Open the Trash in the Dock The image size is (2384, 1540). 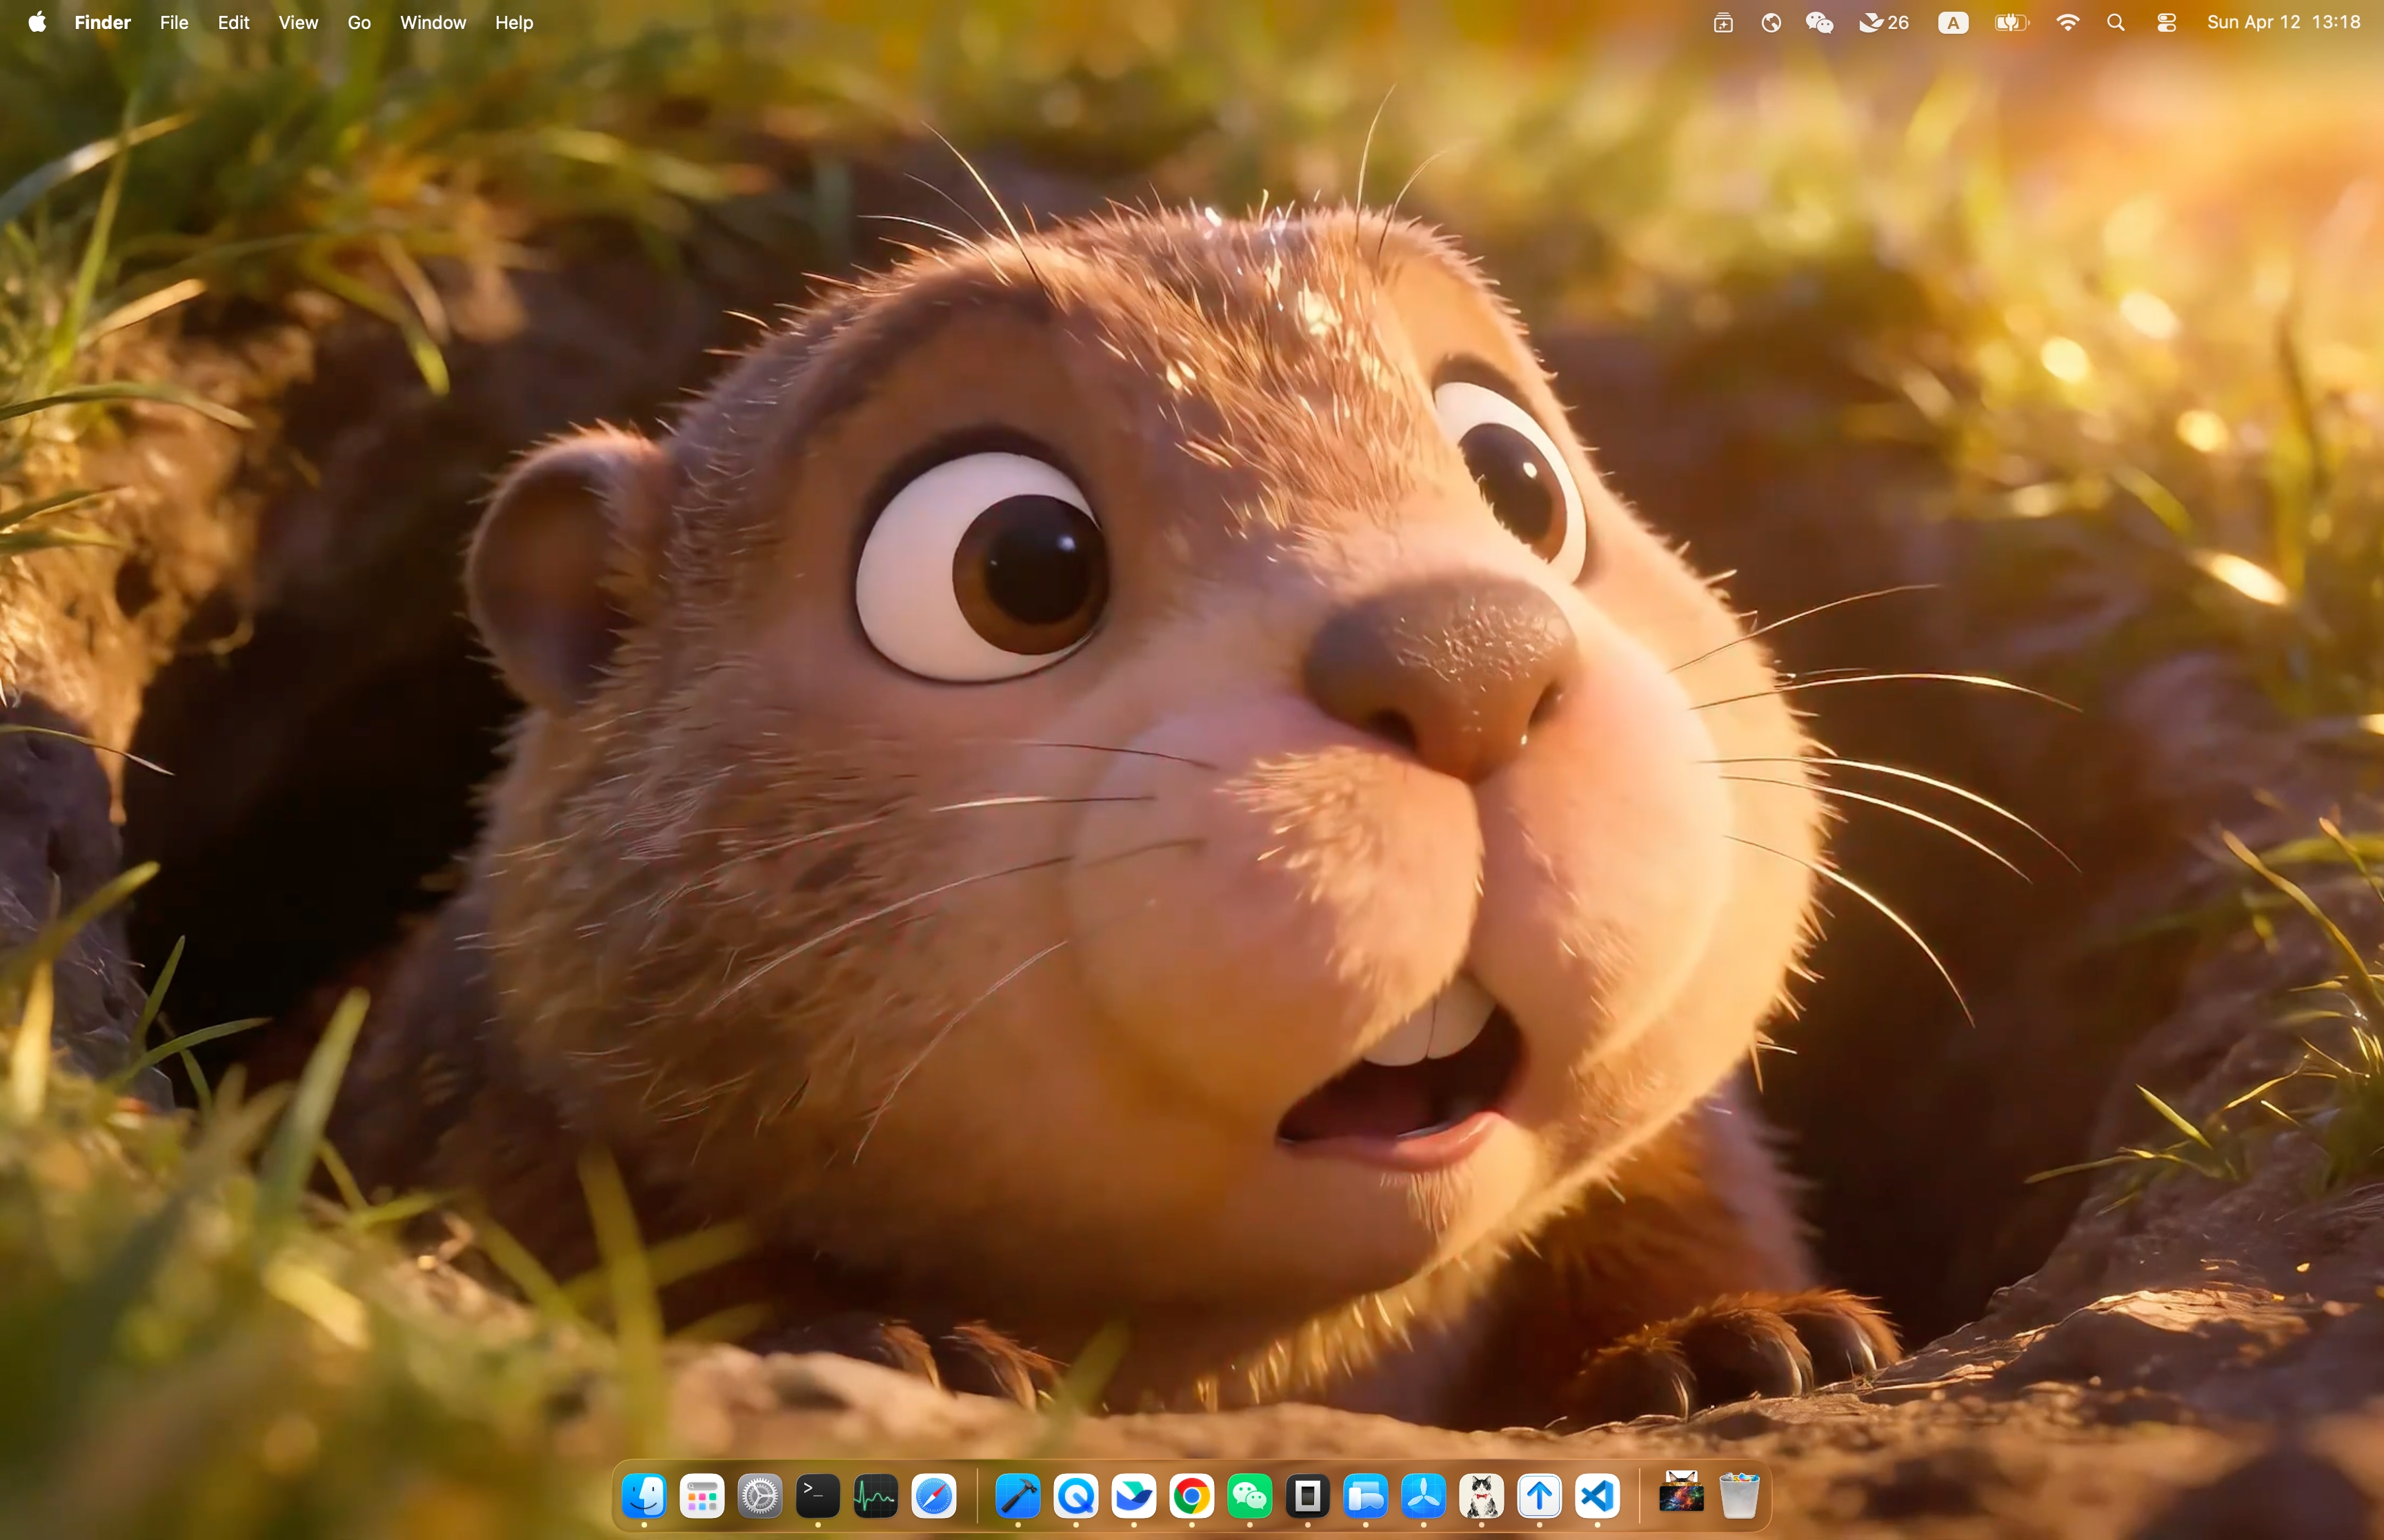pyautogui.click(x=1739, y=1496)
